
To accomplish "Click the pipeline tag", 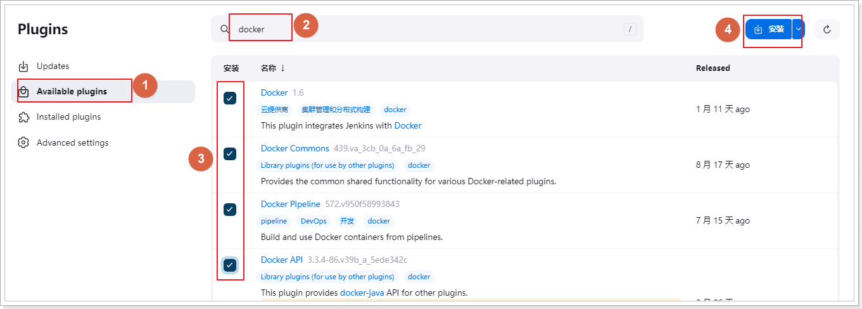I will [x=274, y=221].
